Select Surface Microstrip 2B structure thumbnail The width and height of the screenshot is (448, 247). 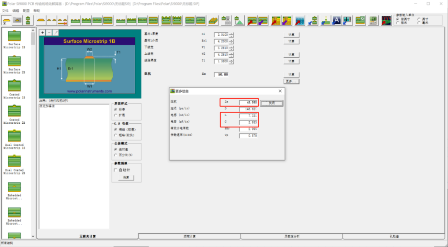(x=14, y=64)
